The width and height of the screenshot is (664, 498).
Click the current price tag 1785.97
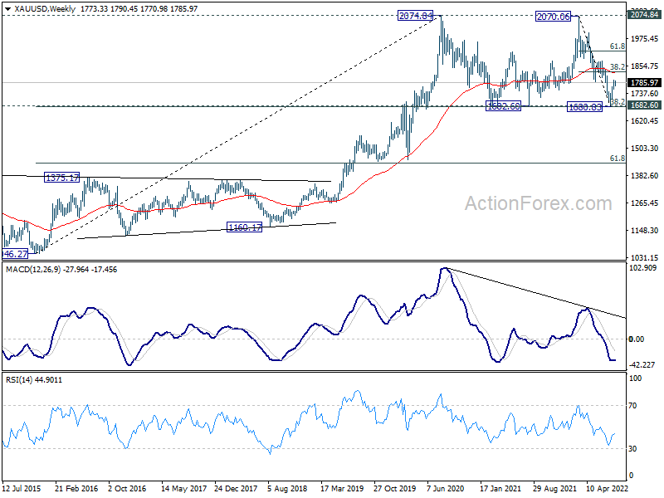click(x=644, y=82)
